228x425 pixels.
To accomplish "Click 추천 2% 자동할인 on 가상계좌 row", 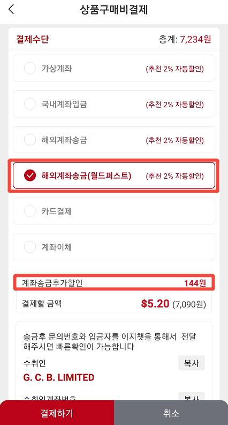I will pos(174,69).
